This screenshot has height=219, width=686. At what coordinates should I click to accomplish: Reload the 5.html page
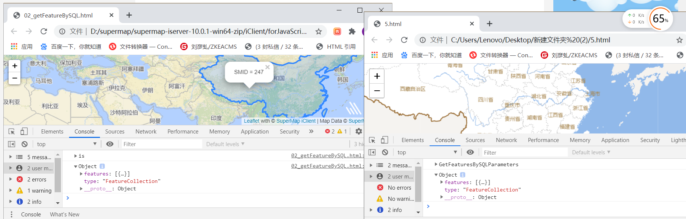(x=404, y=40)
